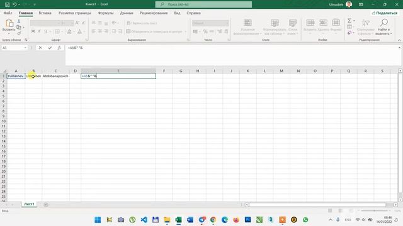This screenshot has width=403, height=226.
Task: Click the horizontal scrollbar of the sheet
Action: (x=317, y=205)
